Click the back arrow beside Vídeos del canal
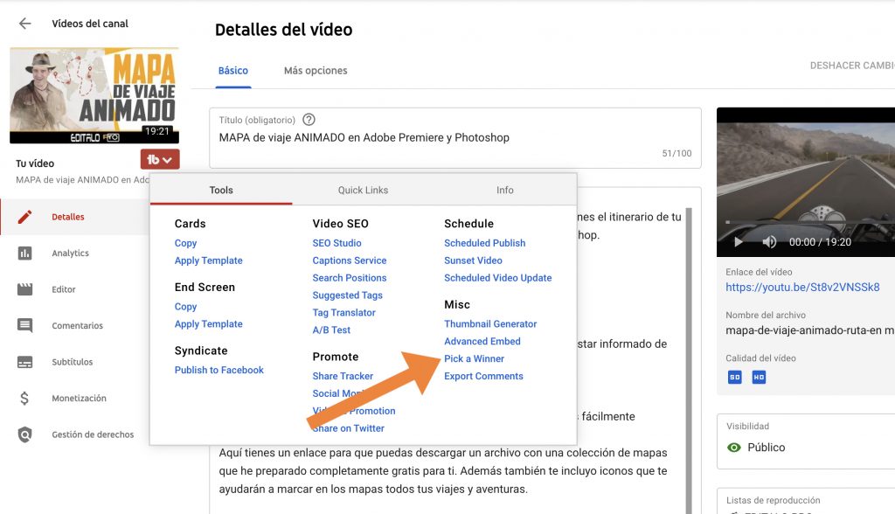 click(x=24, y=24)
